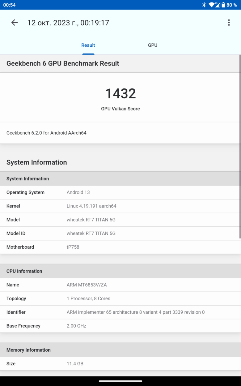This screenshot has height=386, width=241.
Task: Tap the GPU Vulkan Score label
Action: [120, 109]
